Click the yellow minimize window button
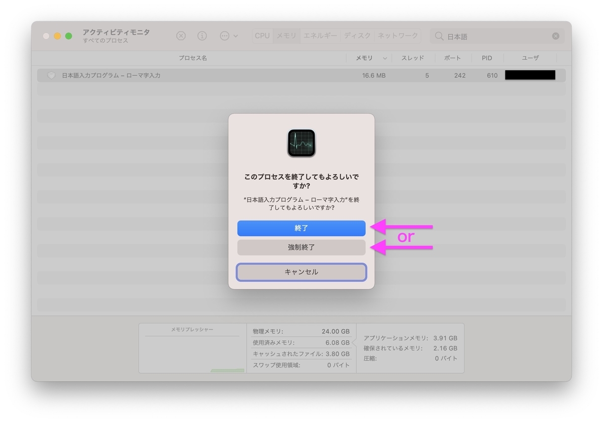 pyautogui.click(x=57, y=36)
